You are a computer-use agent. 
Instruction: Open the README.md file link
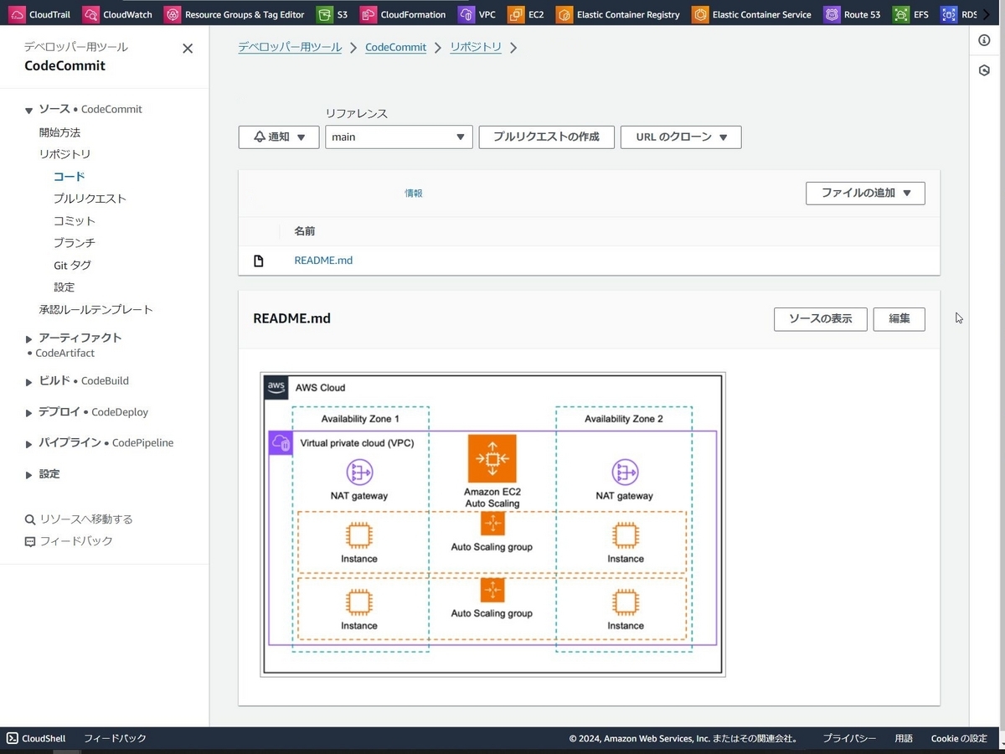[323, 260]
